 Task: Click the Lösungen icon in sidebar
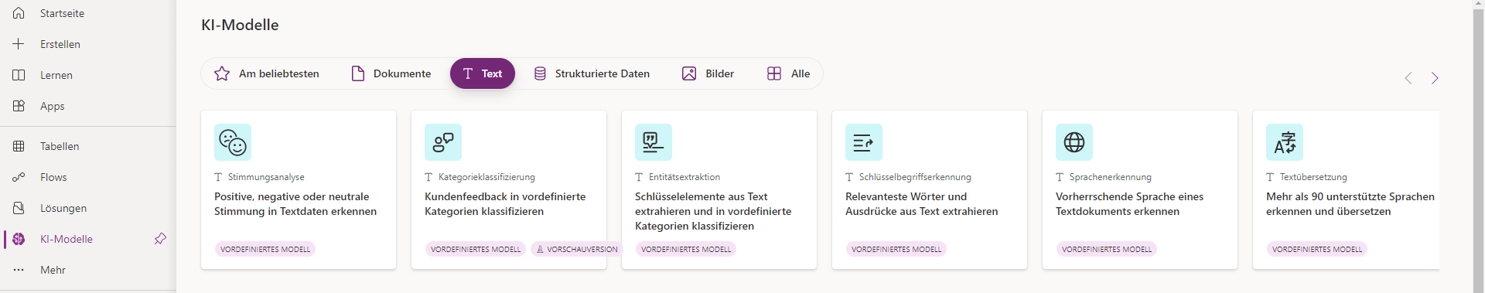19,208
